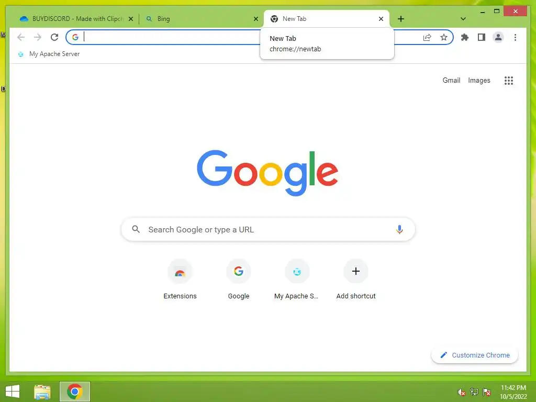Viewport: 536px width, 402px height.
Task: Click the muted volume tray icon
Action: tap(461, 392)
